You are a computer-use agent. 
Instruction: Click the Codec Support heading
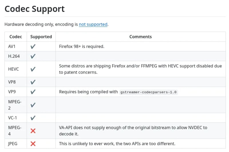click(35, 9)
